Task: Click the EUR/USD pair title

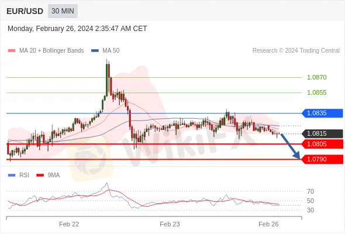Action: point(25,11)
